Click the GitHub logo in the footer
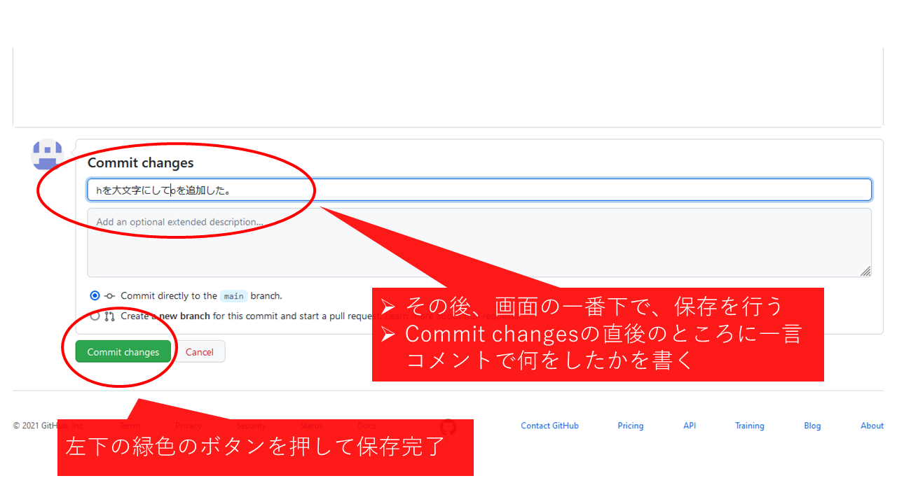This screenshot has height=504, width=897. tap(448, 426)
